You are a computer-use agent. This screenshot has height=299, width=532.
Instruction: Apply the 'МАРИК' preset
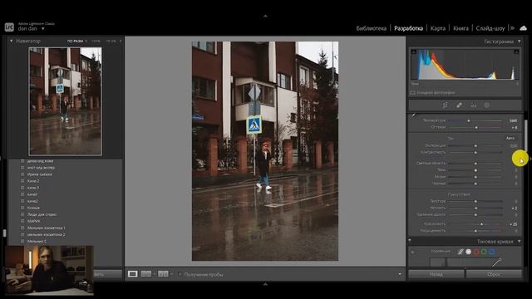[33, 222]
